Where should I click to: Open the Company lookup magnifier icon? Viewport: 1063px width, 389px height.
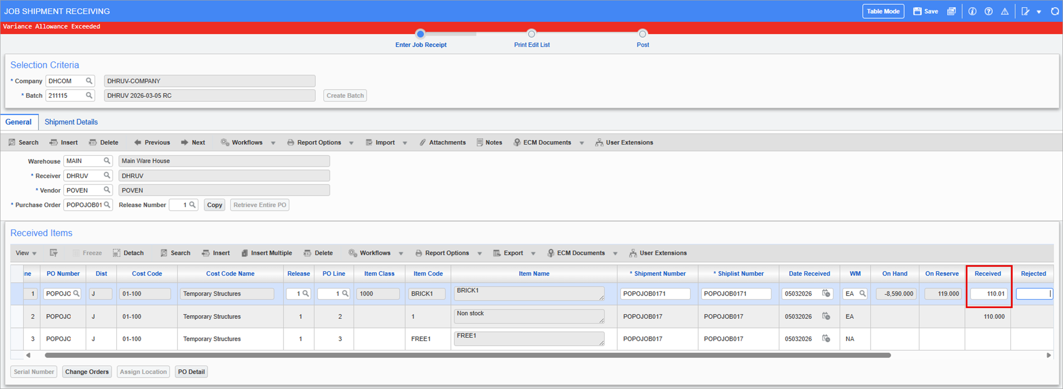89,81
